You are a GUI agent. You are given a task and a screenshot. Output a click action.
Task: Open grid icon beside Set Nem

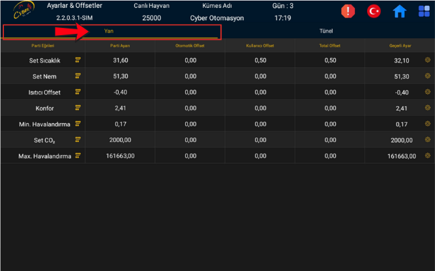pyautogui.click(x=78, y=76)
